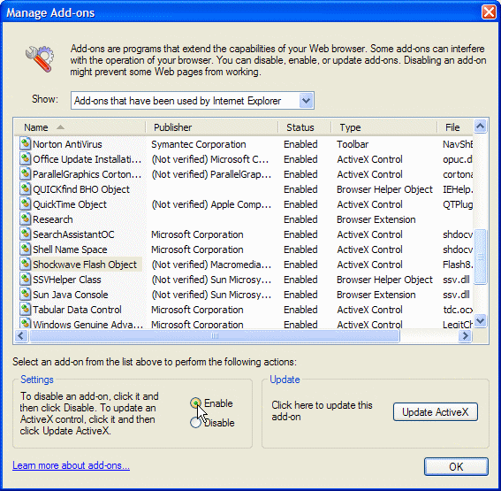Click the wrench and gear add-ons icon

pos(40,58)
